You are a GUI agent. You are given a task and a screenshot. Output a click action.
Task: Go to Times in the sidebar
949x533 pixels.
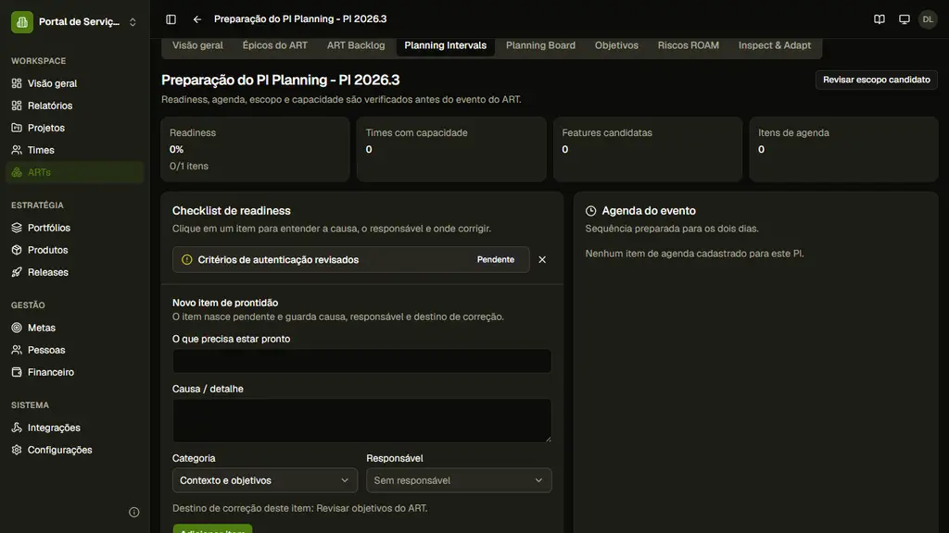click(75, 150)
